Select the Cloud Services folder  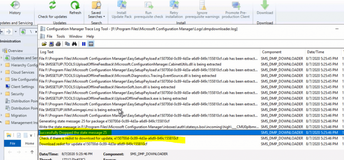23,72
